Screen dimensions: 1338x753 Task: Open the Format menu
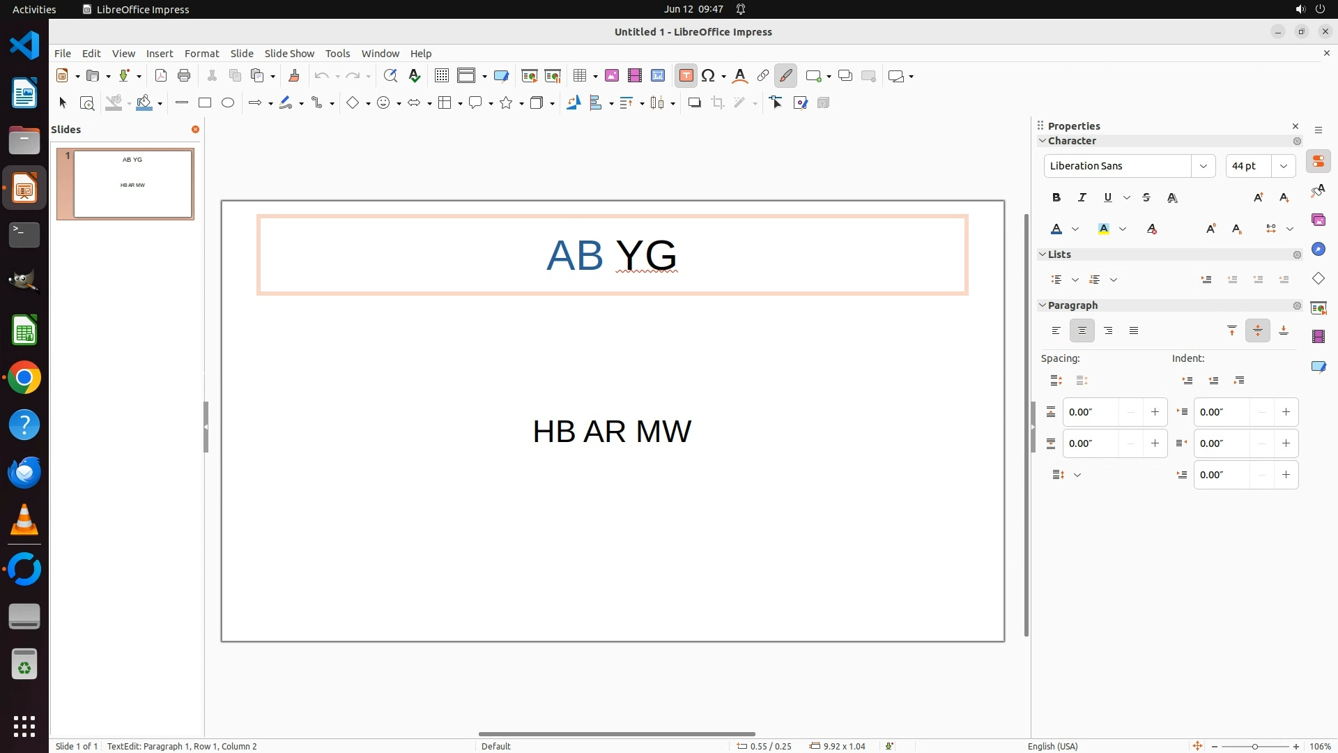tap(201, 54)
